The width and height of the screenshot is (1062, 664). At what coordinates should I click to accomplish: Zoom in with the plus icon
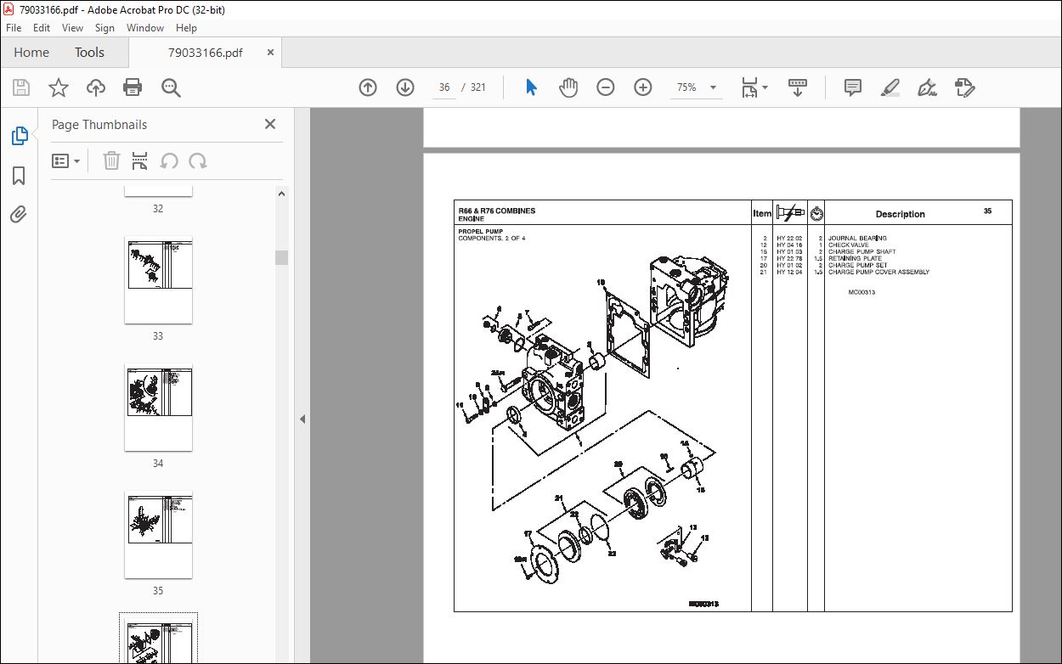pyautogui.click(x=643, y=87)
